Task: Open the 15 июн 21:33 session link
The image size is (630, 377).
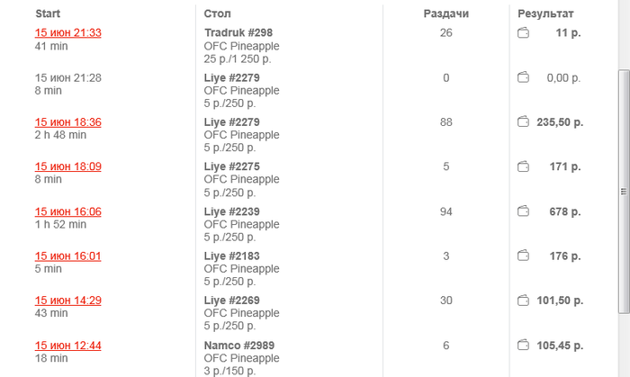Action: [67, 33]
